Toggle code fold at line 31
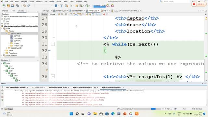208x117 pixels. 53,44
